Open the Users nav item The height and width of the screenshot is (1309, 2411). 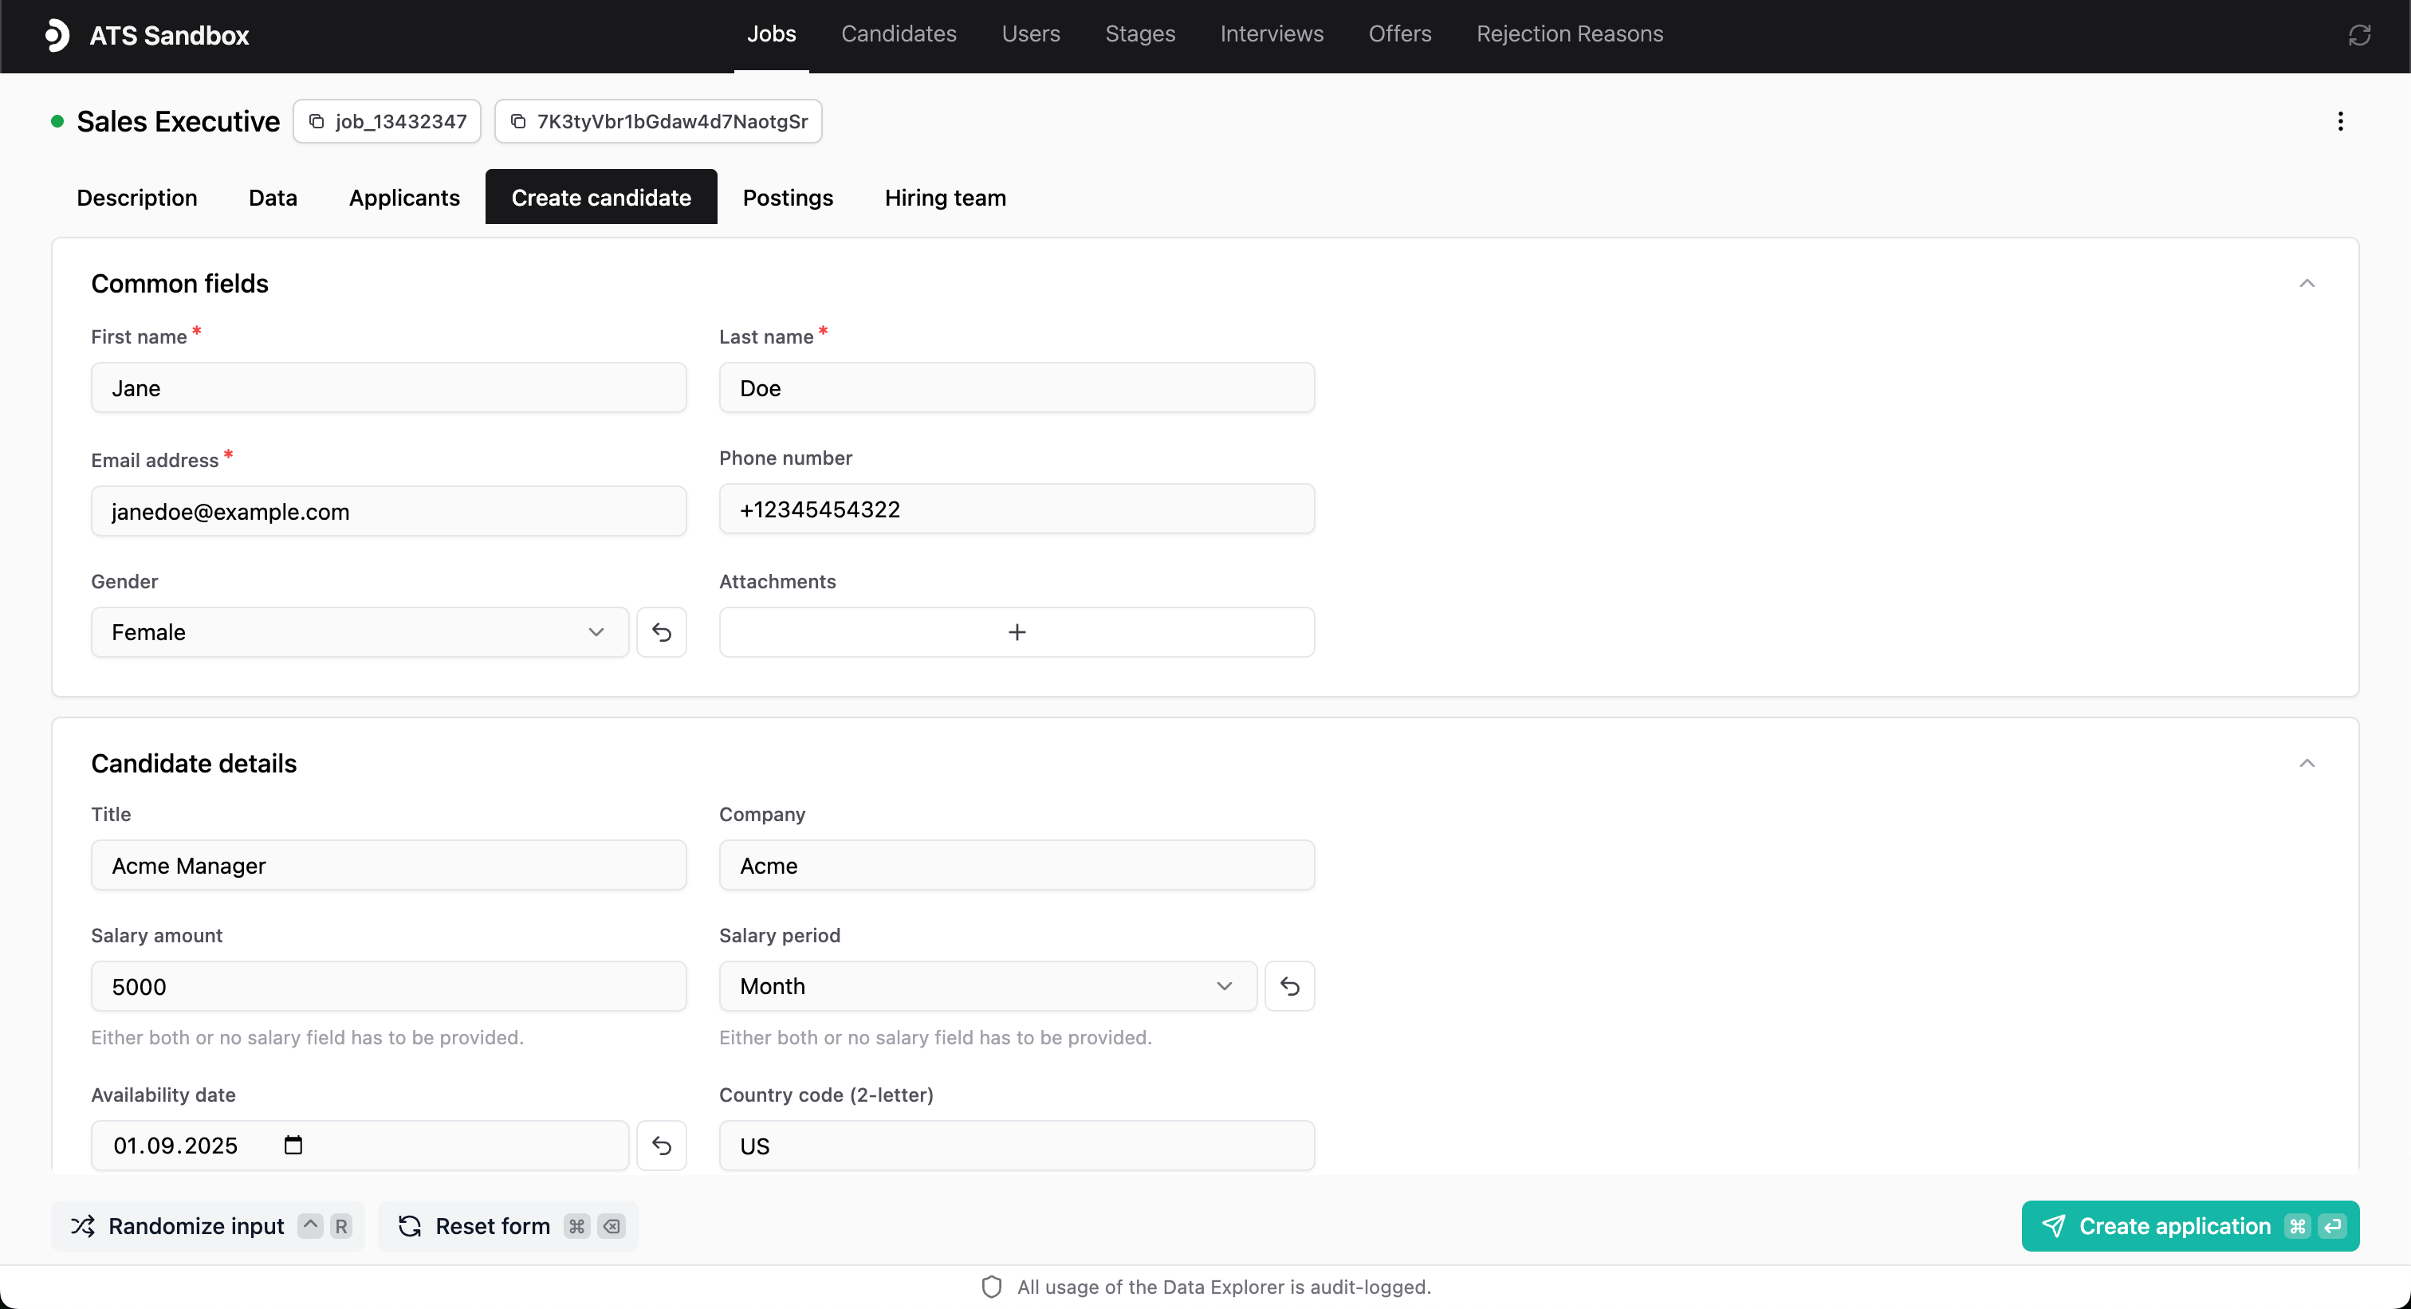point(1030,33)
